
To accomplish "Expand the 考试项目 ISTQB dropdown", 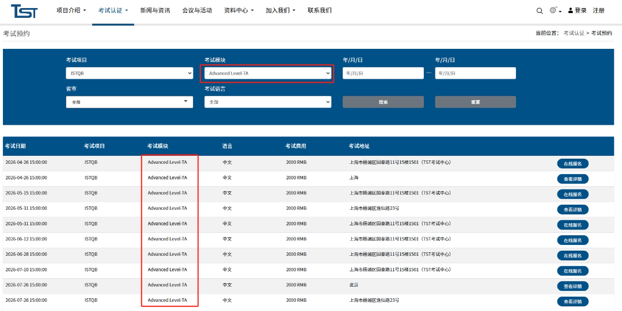I will pyautogui.click(x=130, y=74).
